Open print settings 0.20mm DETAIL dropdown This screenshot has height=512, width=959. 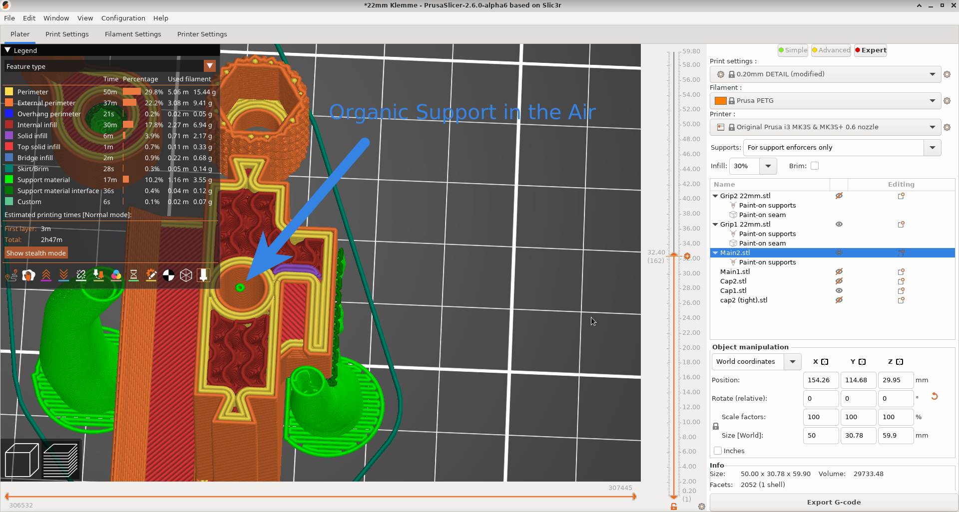(x=825, y=74)
